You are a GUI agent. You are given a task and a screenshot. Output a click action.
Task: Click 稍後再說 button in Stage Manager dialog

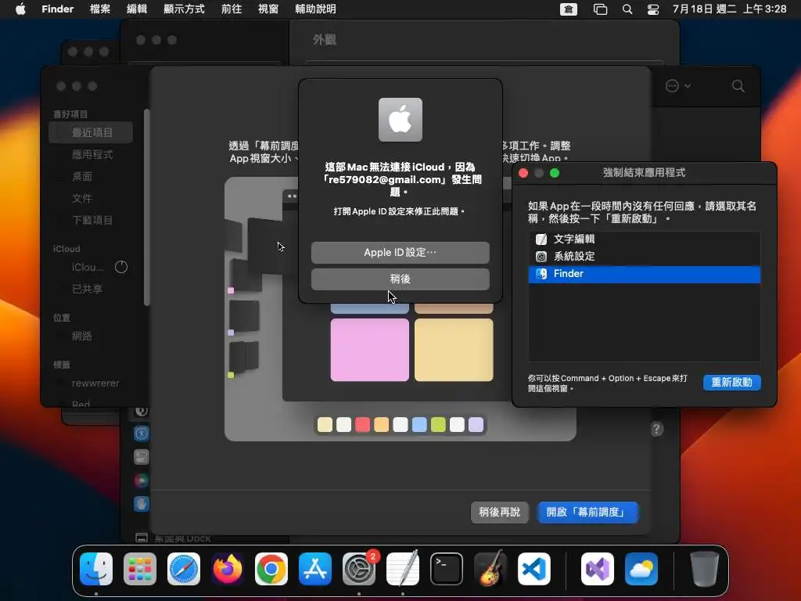pos(499,512)
